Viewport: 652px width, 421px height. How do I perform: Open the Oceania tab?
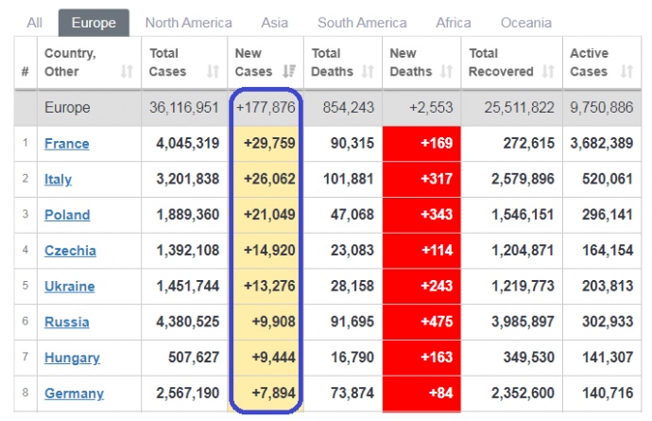click(525, 23)
